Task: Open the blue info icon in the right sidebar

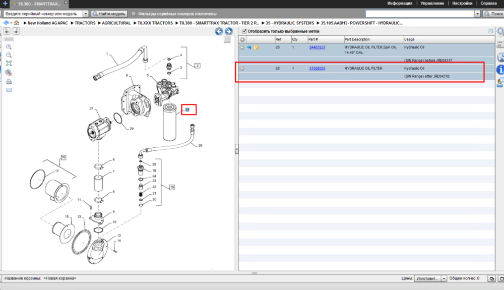Action: coord(500,70)
